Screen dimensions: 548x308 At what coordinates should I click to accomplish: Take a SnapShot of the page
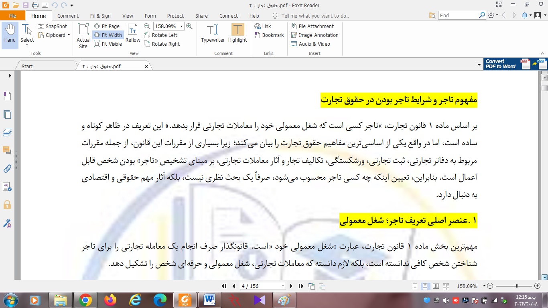pos(53,26)
